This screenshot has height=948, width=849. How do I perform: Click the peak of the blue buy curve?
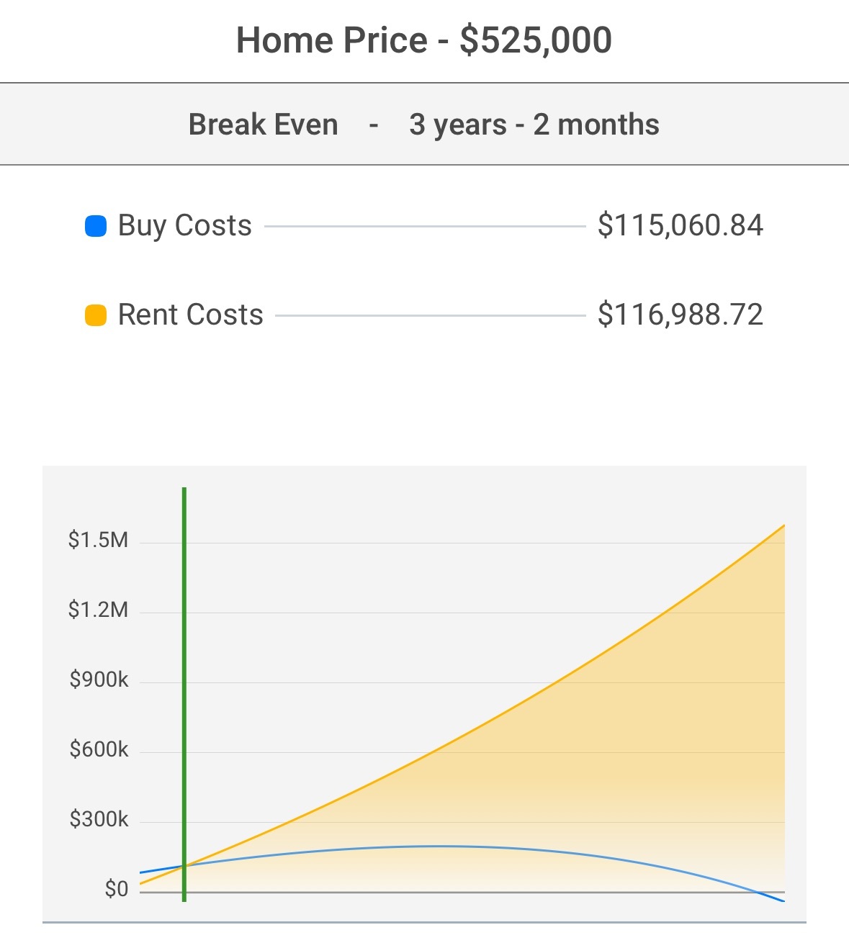(x=436, y=847)
